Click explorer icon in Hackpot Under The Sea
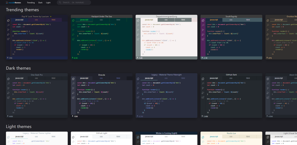Screen dimensions: 297x145 tap(73, 20)
